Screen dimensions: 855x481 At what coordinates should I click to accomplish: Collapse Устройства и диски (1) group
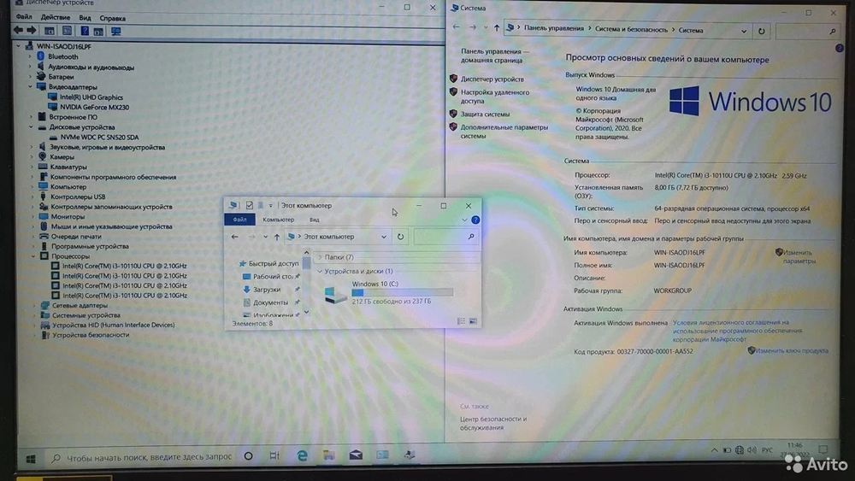click(320, 271)
